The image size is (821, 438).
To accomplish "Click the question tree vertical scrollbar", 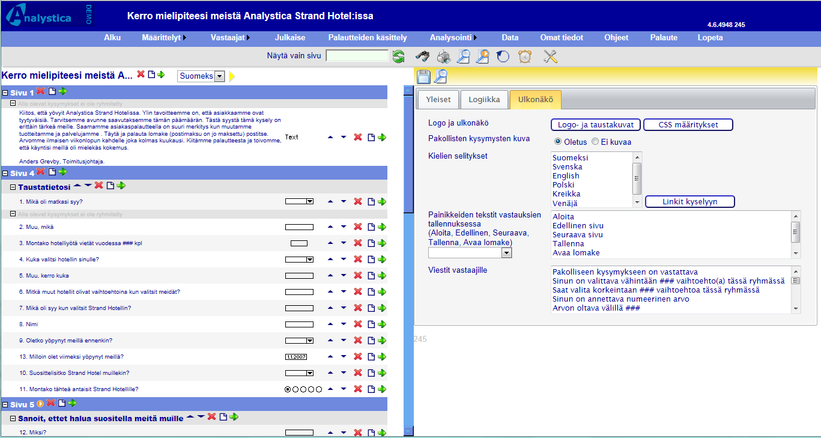I will pyautogui.click(x=408, y=260).
